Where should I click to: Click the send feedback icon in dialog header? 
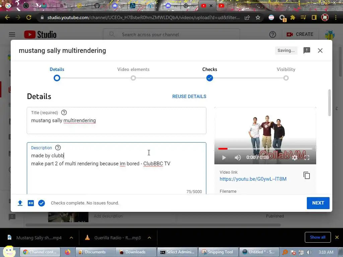pos(307,51)
